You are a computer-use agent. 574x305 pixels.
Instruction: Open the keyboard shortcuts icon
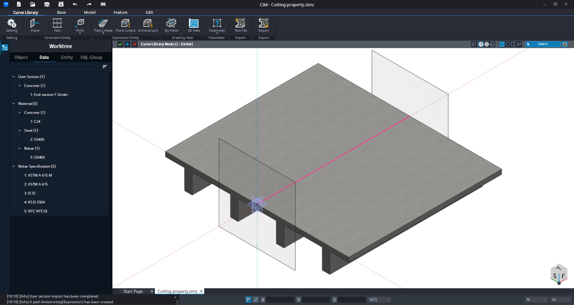pos(103,4)
